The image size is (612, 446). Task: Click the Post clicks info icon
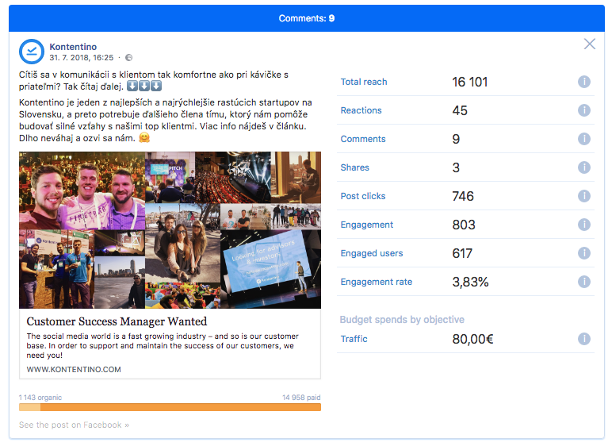584,196
